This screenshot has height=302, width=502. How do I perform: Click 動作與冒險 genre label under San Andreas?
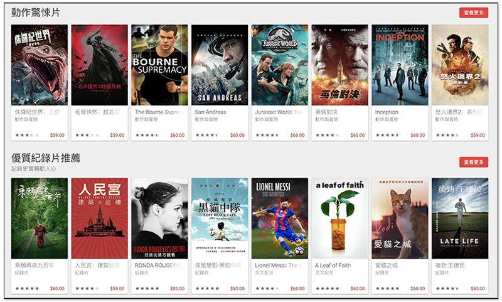click(x=206, y=119)
